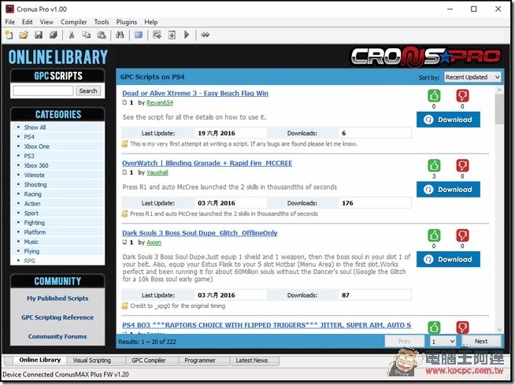Open the page number dropdown

click(x=443, y=342)
